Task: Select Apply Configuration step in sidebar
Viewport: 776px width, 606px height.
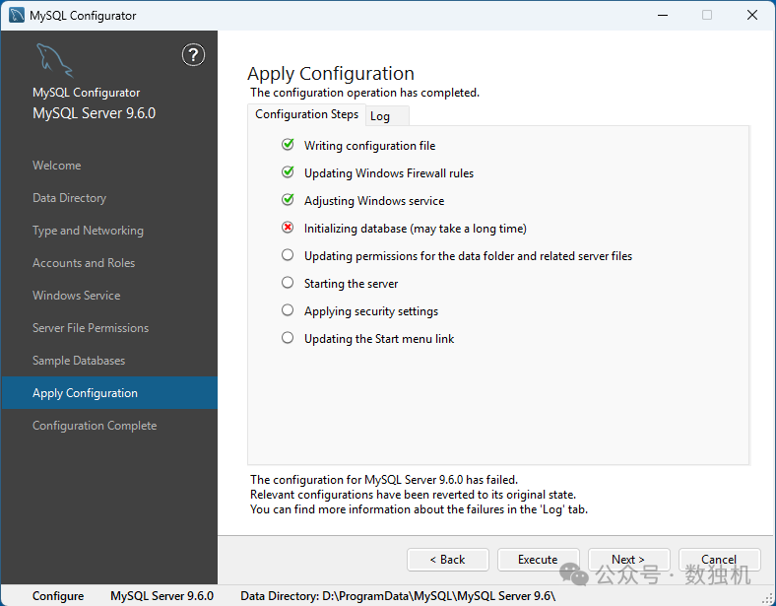Action: coord(109,393)
